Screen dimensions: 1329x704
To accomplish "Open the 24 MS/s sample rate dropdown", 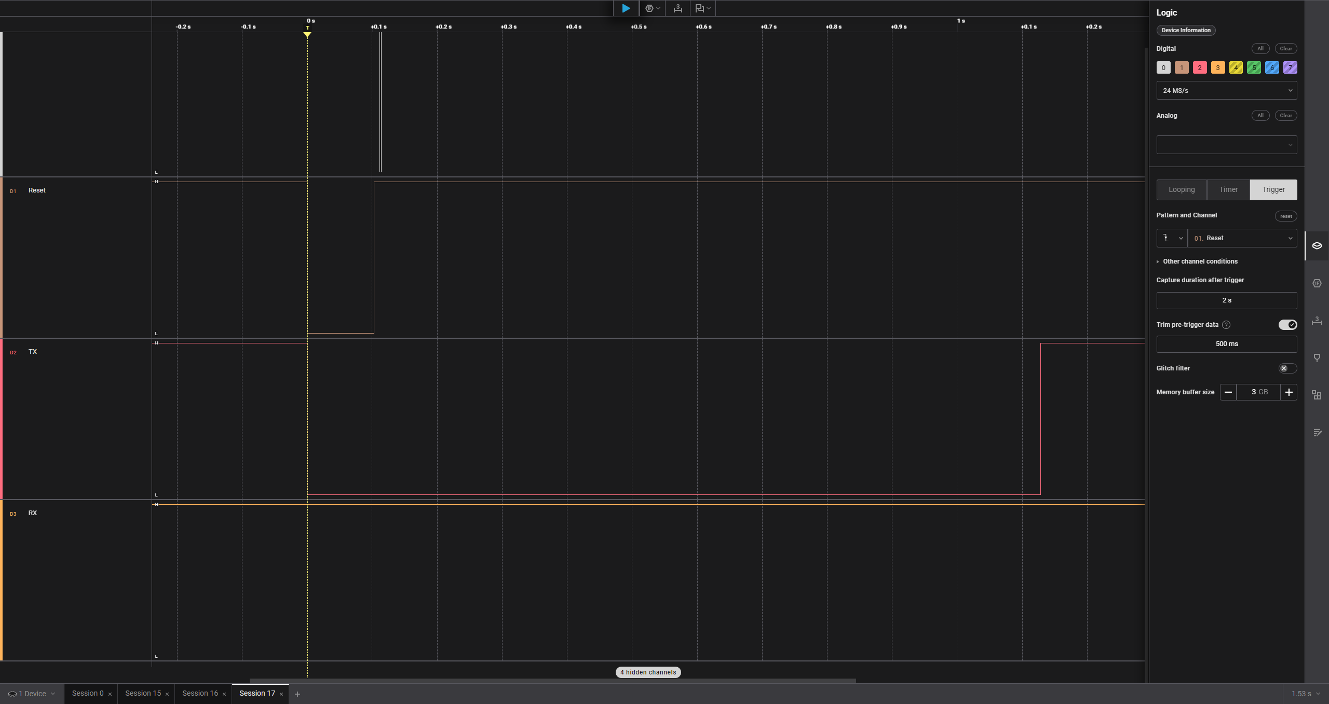I will pos(1226,90).
